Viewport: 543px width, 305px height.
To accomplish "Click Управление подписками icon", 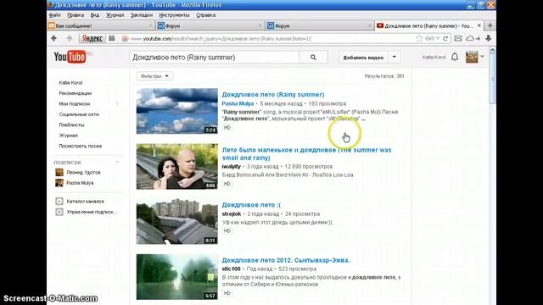I will (59, 212).
